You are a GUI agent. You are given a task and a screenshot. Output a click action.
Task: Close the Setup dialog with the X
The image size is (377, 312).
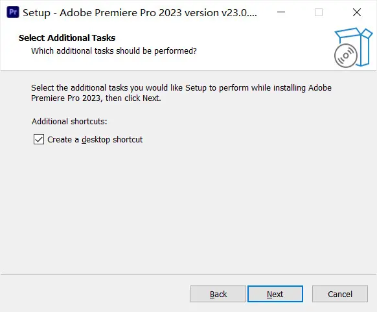click(357, 12)
